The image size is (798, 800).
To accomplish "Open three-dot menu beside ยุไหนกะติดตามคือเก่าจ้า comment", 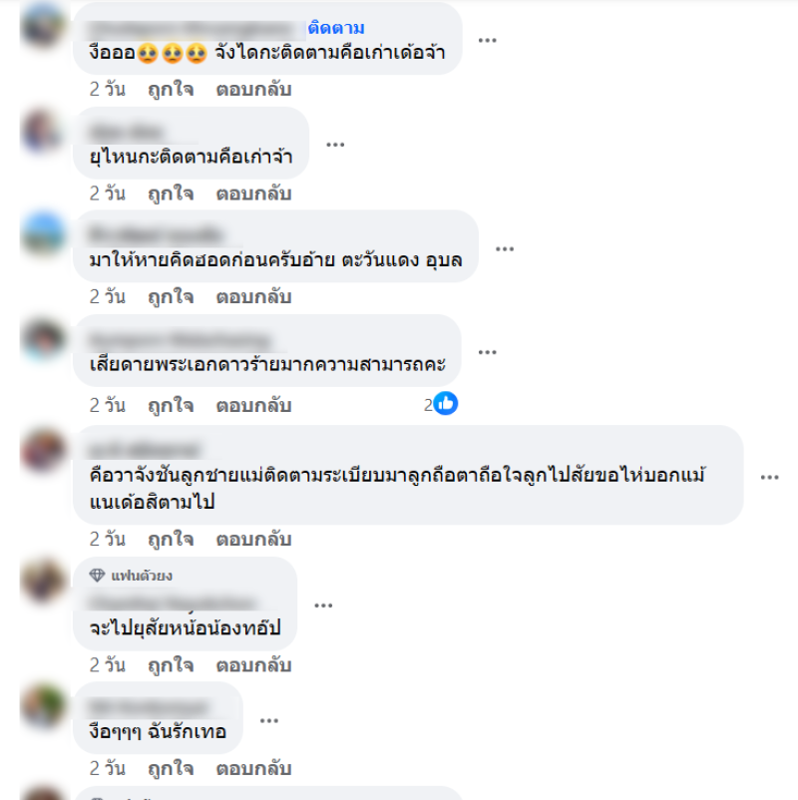I will [x=335, y=145].
